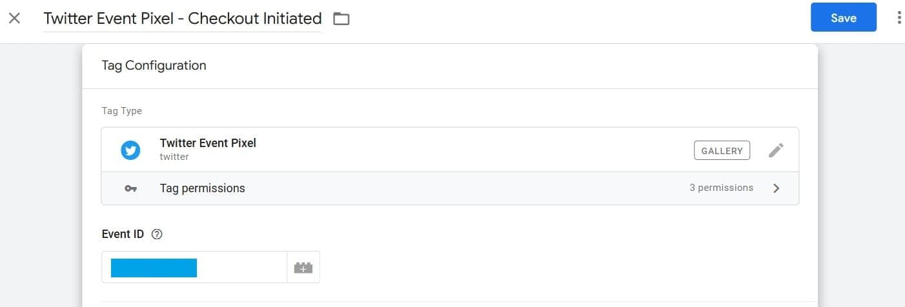Viewport: 905px width, 307px height.
Task: Click the Tag Configuration heading
Action: tap(154, 65)
